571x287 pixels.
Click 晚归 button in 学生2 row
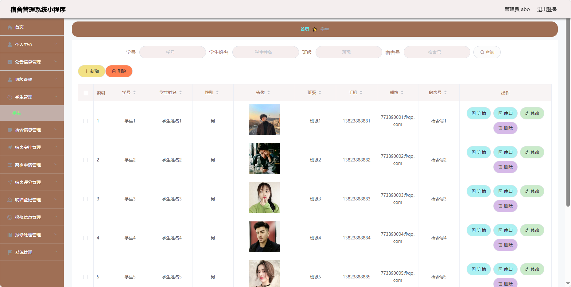505,153
